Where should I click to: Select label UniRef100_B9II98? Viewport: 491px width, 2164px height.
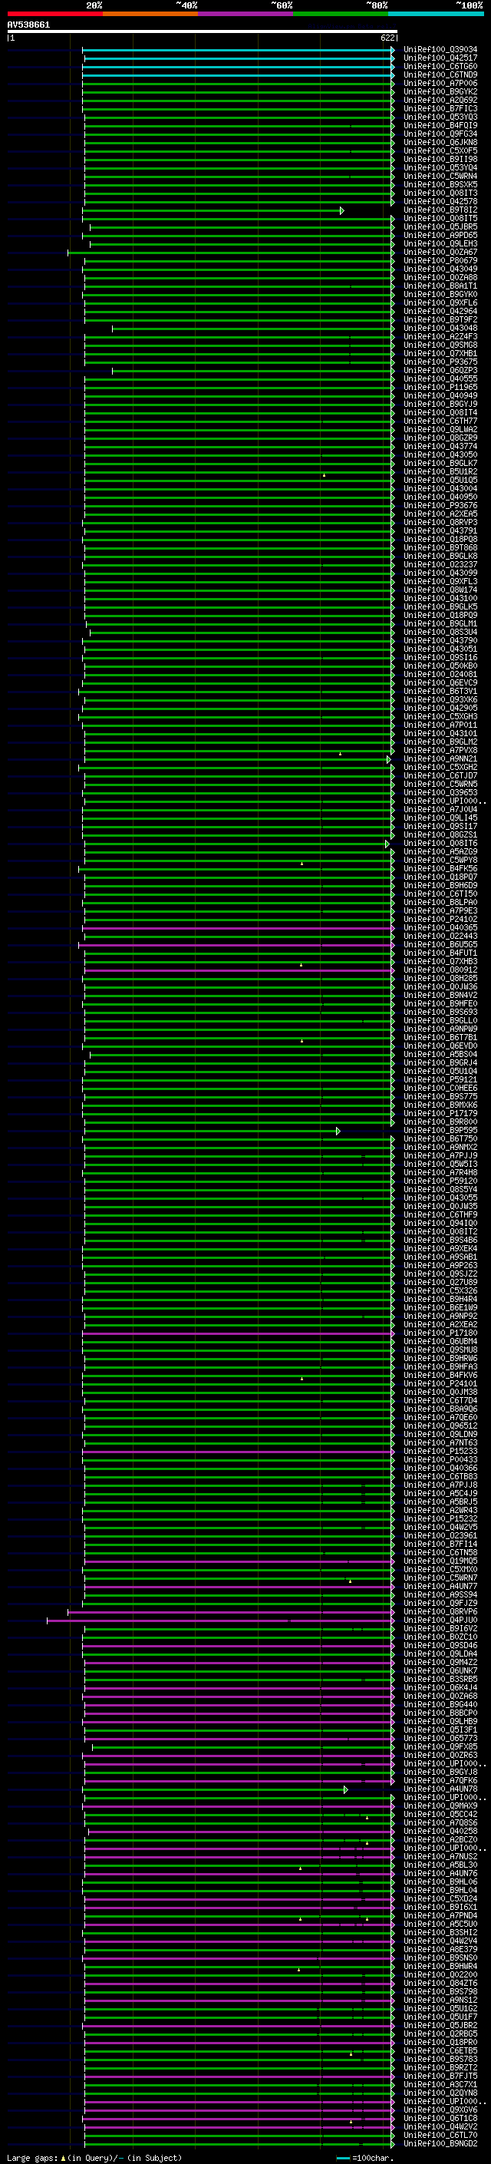[x=440, y=160]
